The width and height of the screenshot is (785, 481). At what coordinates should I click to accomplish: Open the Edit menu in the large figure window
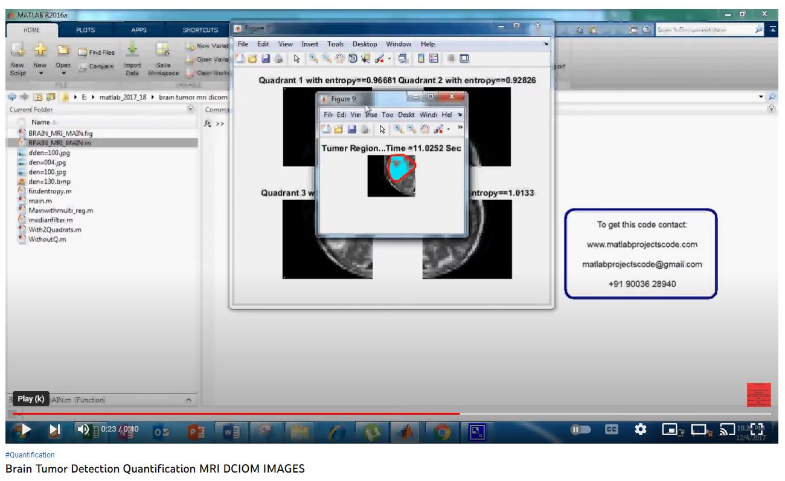coord(263,44)
